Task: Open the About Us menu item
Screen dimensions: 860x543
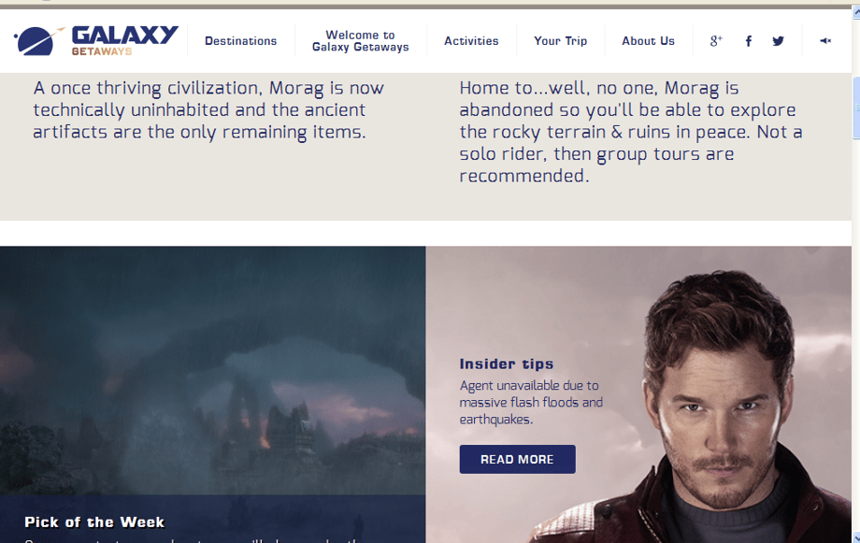Action: 649,40
